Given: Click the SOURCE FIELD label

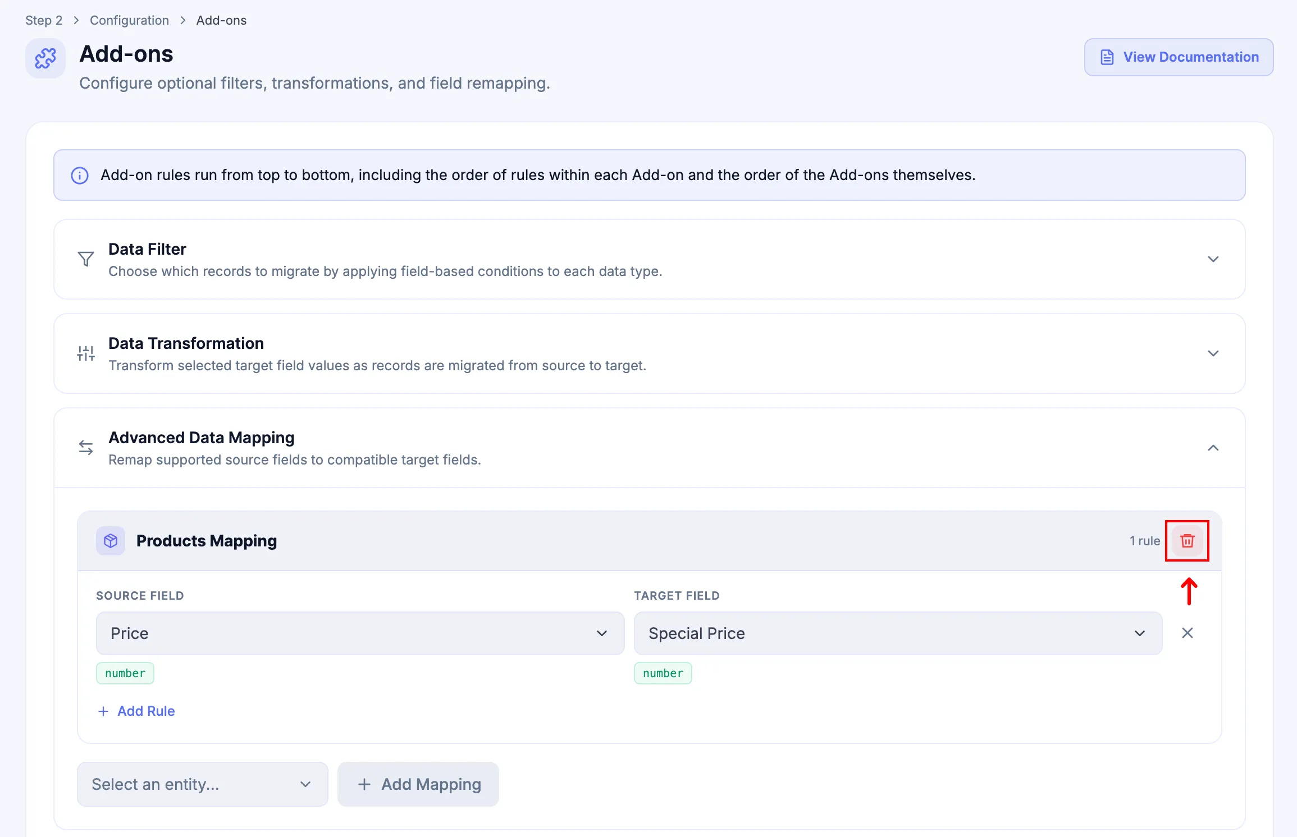Looking at the screenshot, I should tap(140, 596).
